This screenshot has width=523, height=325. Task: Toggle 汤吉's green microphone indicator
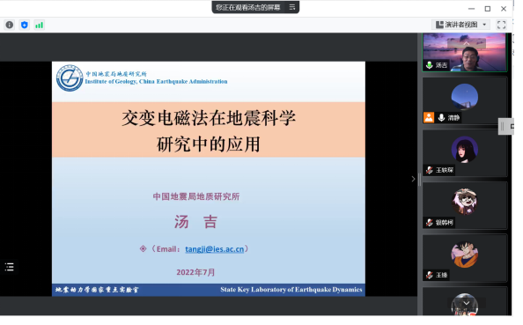pos(430,65)
